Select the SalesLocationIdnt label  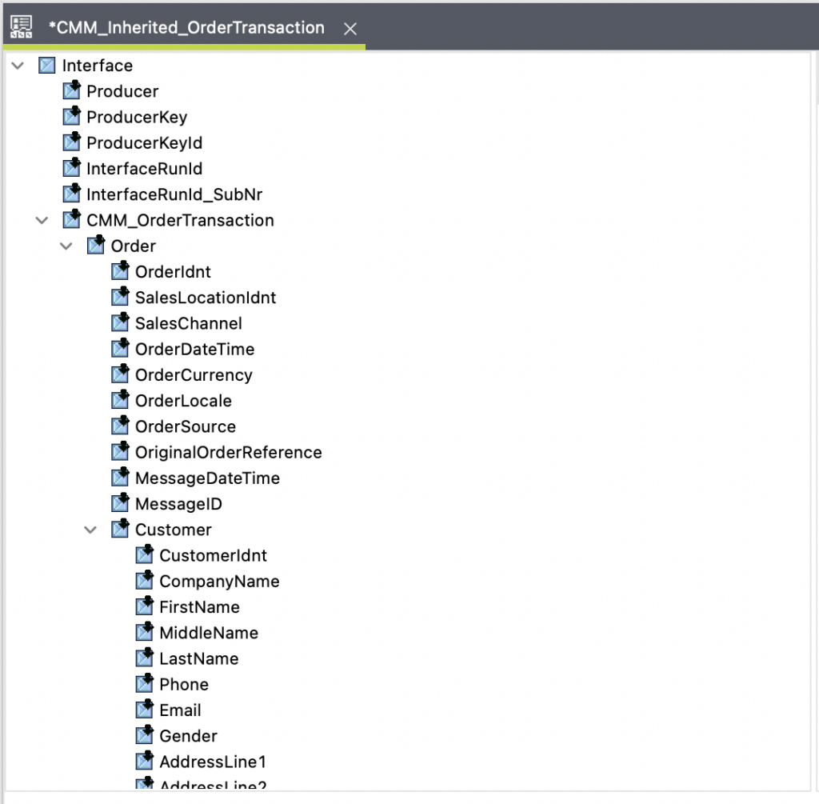click(206, 298)
